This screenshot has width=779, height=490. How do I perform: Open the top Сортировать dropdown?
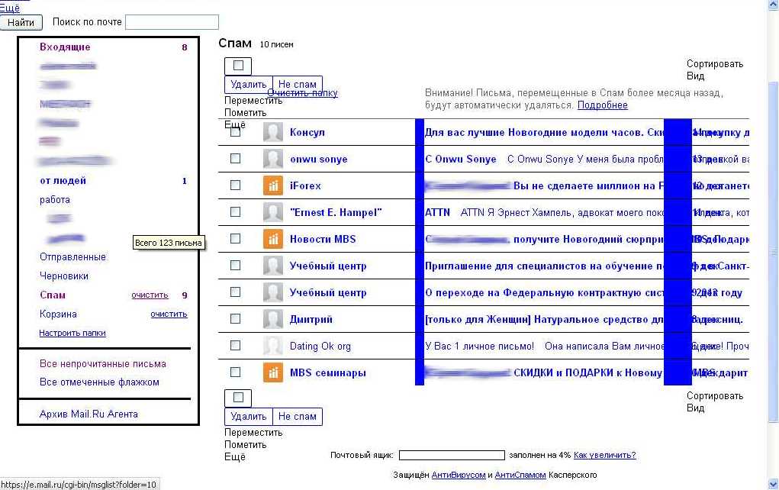point(715,63)
